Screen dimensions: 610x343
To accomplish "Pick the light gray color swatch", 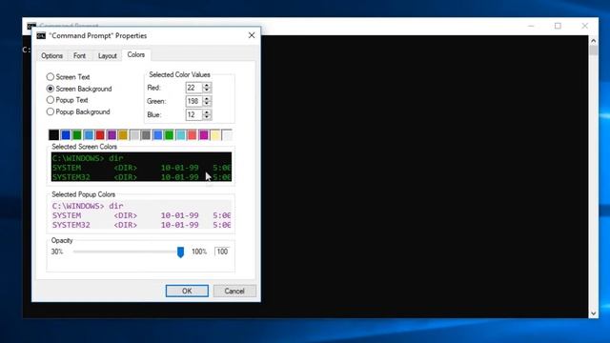I will pos(134,135).
